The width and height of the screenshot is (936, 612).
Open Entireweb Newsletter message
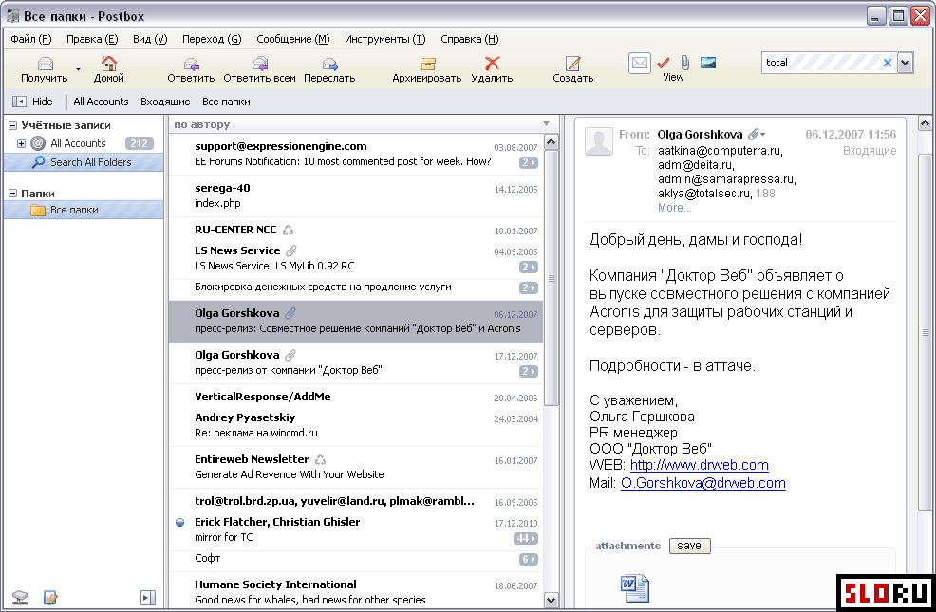pyautogui.click(x=356, y=467)
